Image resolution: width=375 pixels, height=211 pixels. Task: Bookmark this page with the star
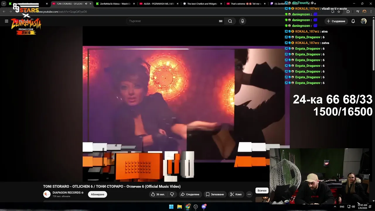click(x=339, y=12)
